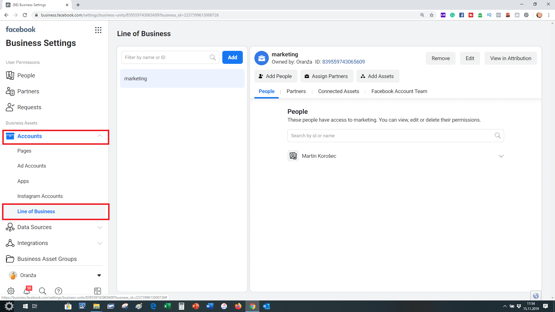
Task: Open the Facebook app grid menu icon
Action: click(x=98, y=30)
